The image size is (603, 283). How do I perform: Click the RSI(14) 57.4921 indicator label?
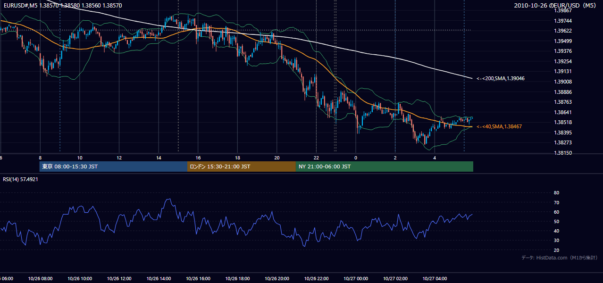20,179
